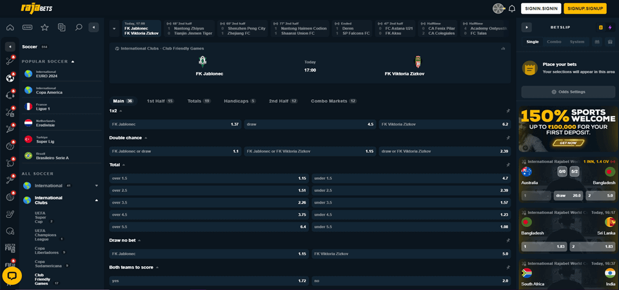
Task: Select the basketball sport icon in rail
Action: (x=10, y=146)
